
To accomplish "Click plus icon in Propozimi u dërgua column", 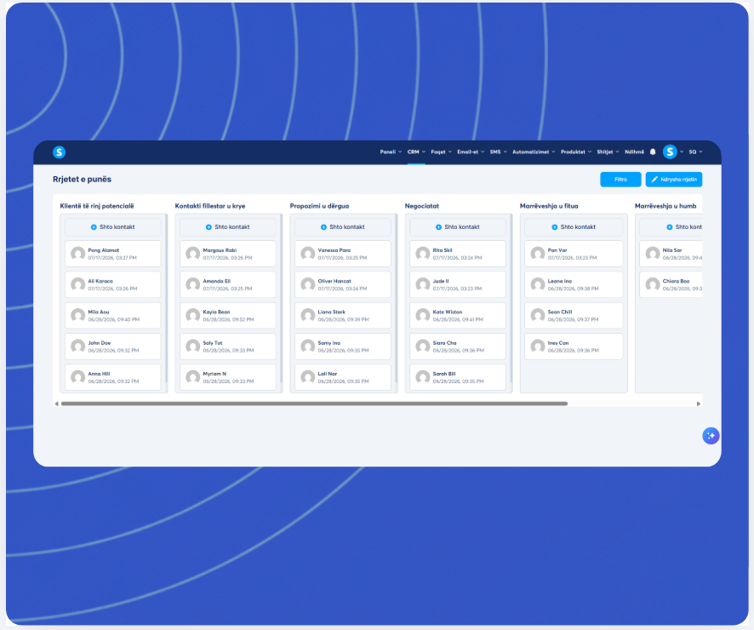I will [x=323, y=227].
